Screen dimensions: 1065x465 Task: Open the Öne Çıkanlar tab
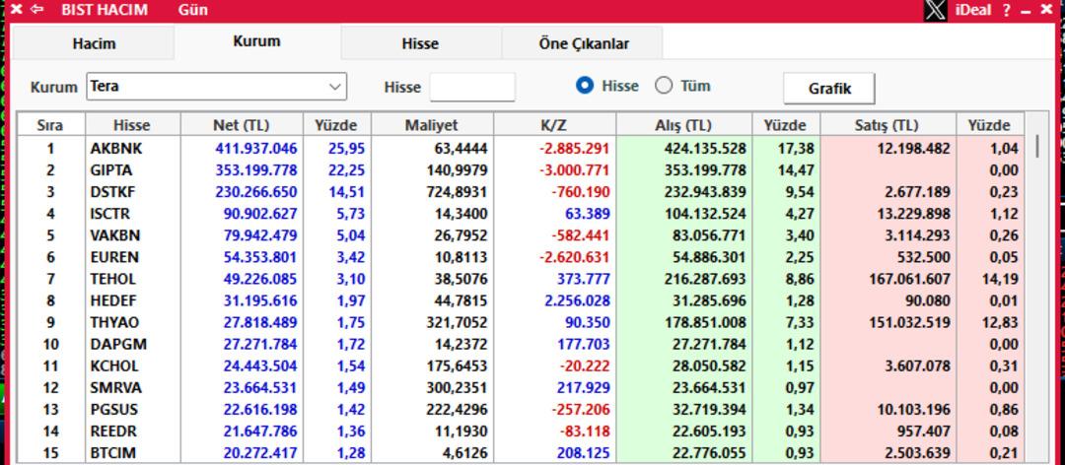(x=584, y=44)
